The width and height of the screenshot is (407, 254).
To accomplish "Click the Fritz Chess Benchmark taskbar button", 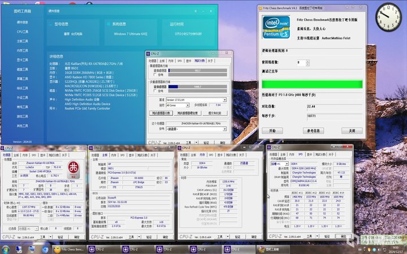I will tap(69, 249).
